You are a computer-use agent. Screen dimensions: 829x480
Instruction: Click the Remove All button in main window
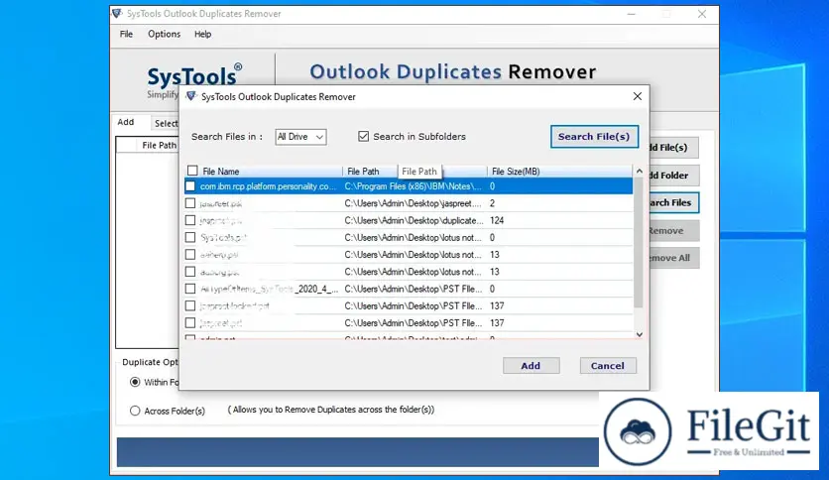click(x=673, y=258)
